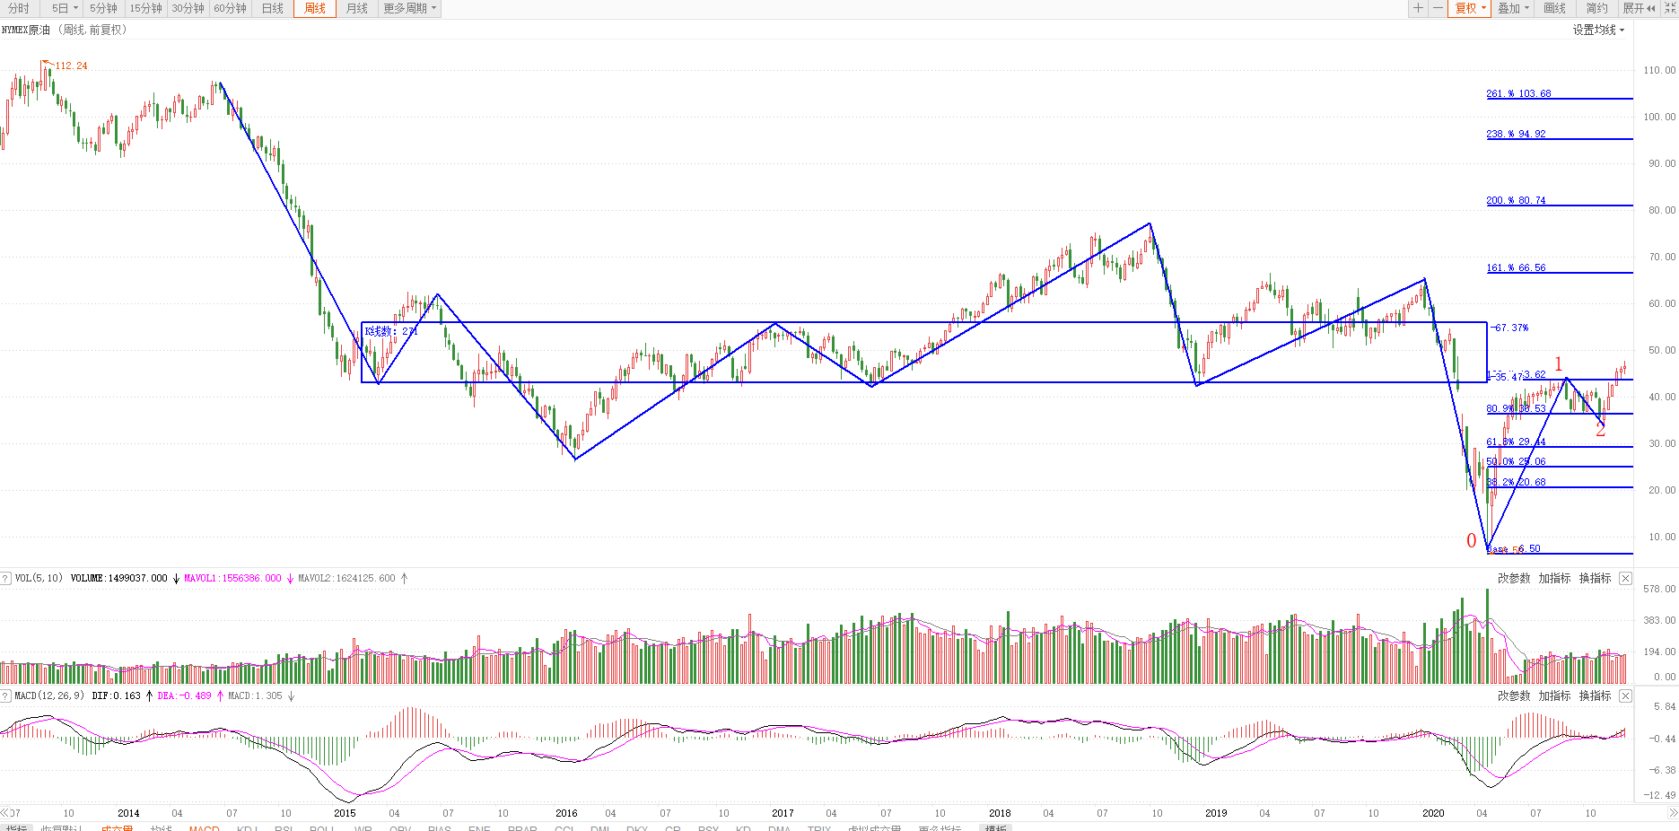Expand side panel via 展开 arrows
Screen dimensions: 1679x831
(x=1640, y=8)
